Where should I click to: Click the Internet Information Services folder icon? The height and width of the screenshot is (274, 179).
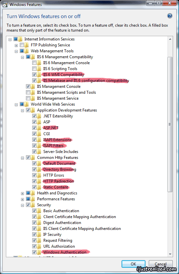(x=20, y=39)
